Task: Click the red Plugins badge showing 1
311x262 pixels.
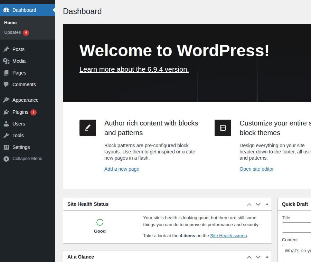Action: pos(33,112)
